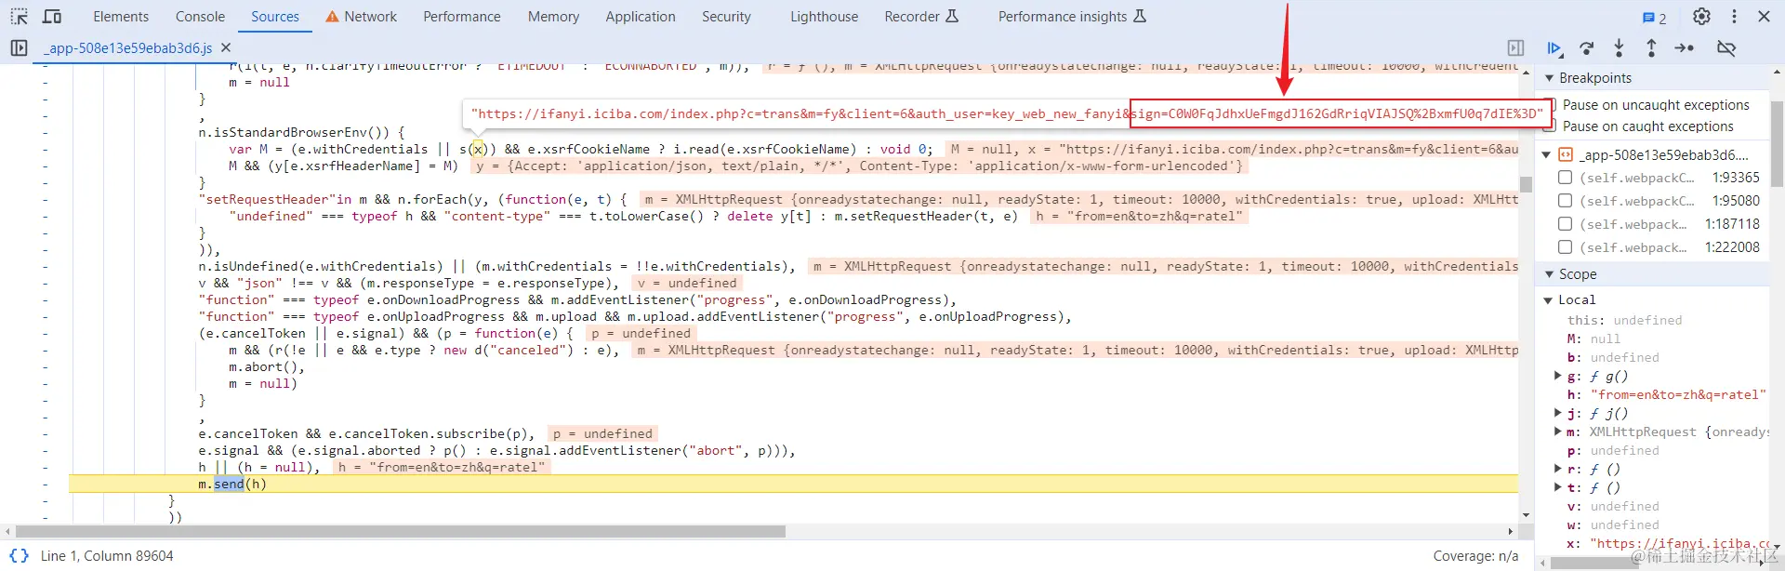Toggle breakpoint checkbox at 1:93365
Image resolution: width=1785 pixels, height=571 pixels.
pos(1565,177)
